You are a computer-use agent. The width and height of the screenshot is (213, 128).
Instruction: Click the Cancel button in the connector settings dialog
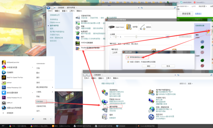click(168, 66)
